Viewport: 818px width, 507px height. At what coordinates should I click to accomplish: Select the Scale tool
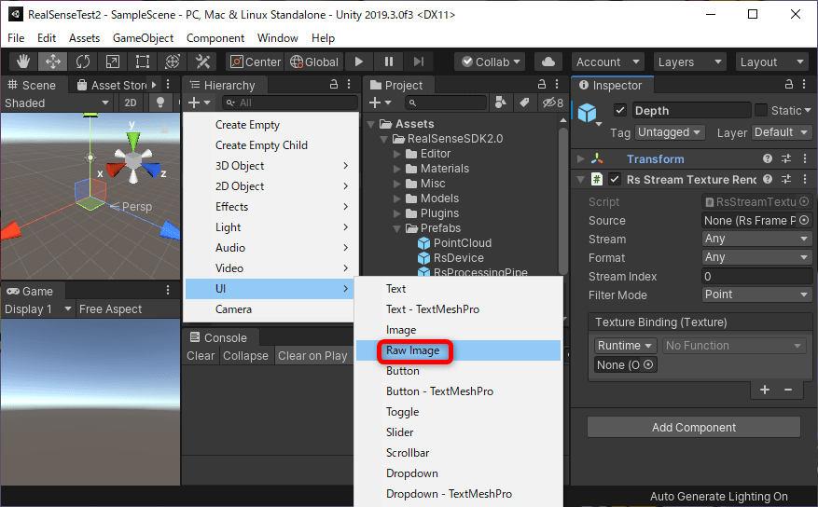pos(113,62)
